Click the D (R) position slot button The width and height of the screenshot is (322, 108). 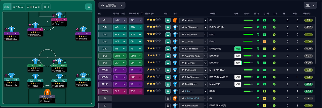pos(105,27)
